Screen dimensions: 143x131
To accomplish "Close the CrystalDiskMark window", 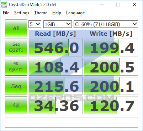I will (x=134, y=5).
